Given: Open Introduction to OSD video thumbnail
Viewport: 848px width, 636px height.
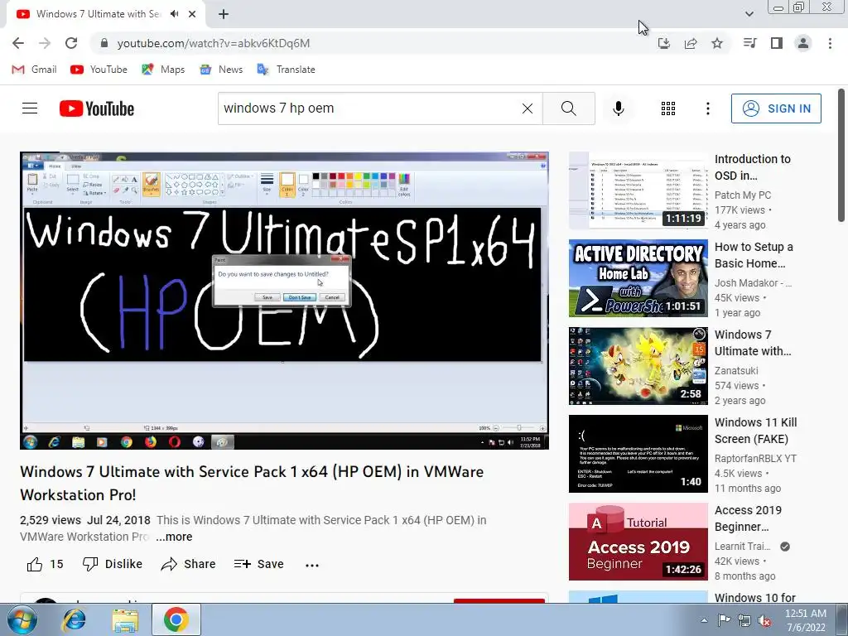Looking at the screenshot, I should click(x=638, y=191).
